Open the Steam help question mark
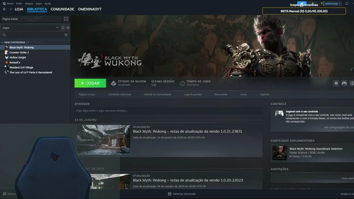Image resolution: width=354 pixels, height=199 pixels. pyautogui.click(x=321, y=4)
